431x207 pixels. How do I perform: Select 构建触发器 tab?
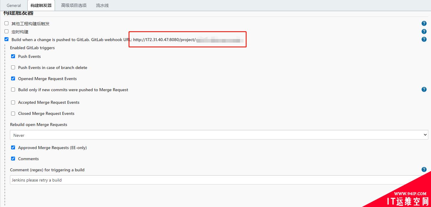click(41, 5)
